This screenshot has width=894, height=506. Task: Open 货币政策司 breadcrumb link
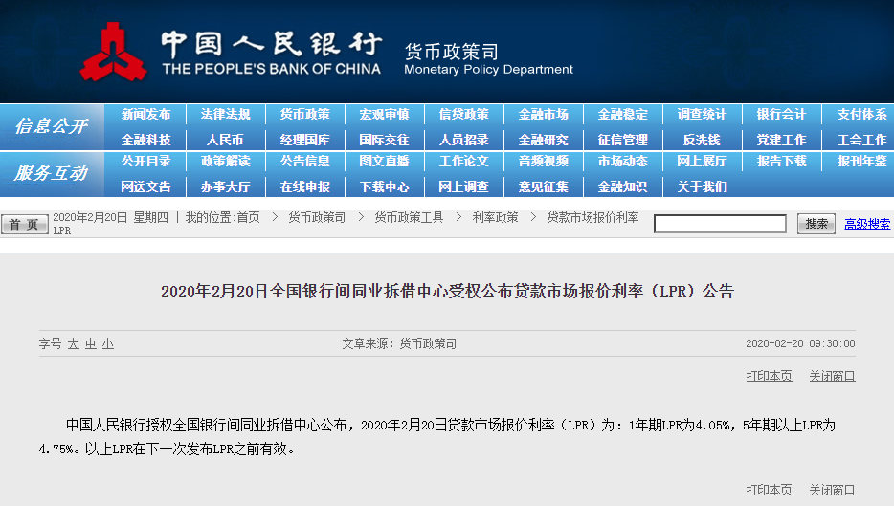coord(317,217)
